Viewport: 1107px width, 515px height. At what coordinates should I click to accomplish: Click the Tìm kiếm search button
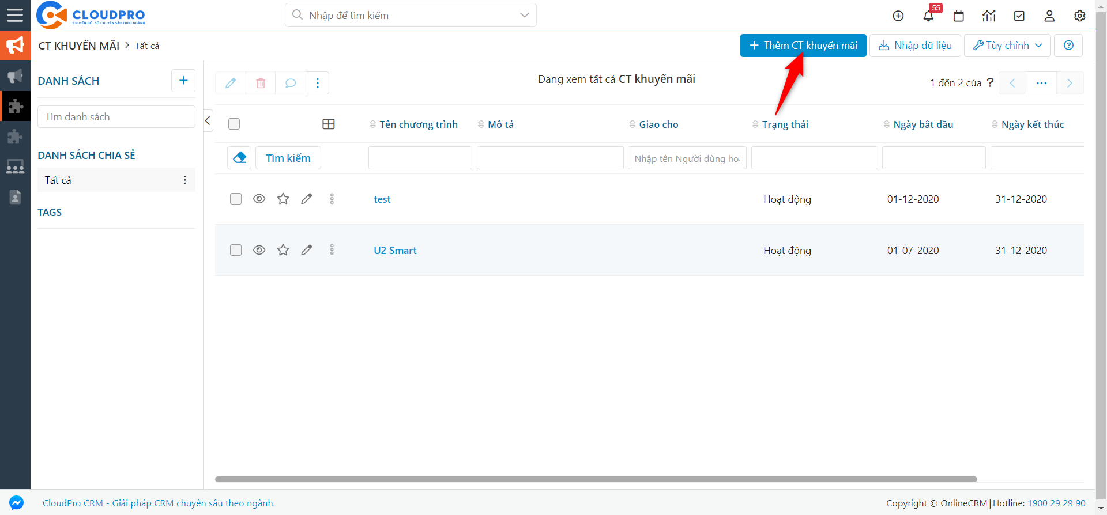click(x=288, y=158)
